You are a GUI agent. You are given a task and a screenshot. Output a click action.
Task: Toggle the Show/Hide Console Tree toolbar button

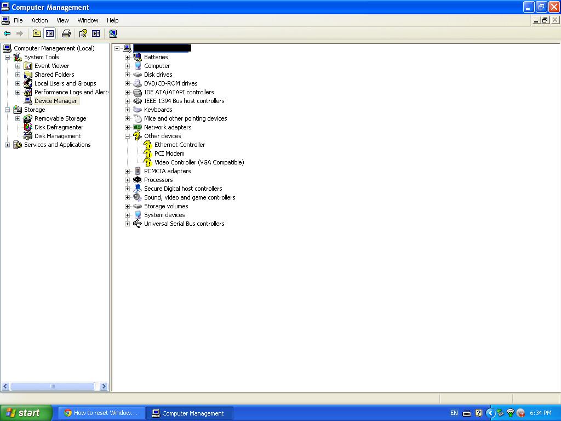point(50,33)
